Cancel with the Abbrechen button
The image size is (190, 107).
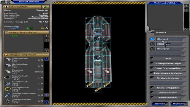179,104
